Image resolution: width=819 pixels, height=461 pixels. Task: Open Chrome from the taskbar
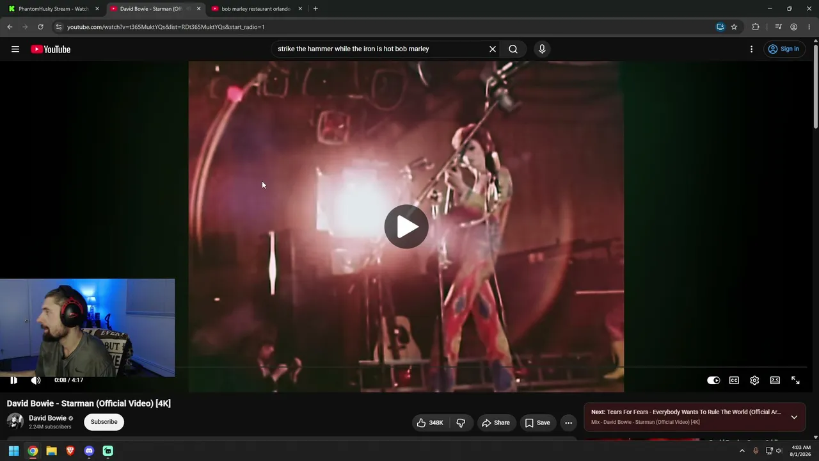pos(33,451)
